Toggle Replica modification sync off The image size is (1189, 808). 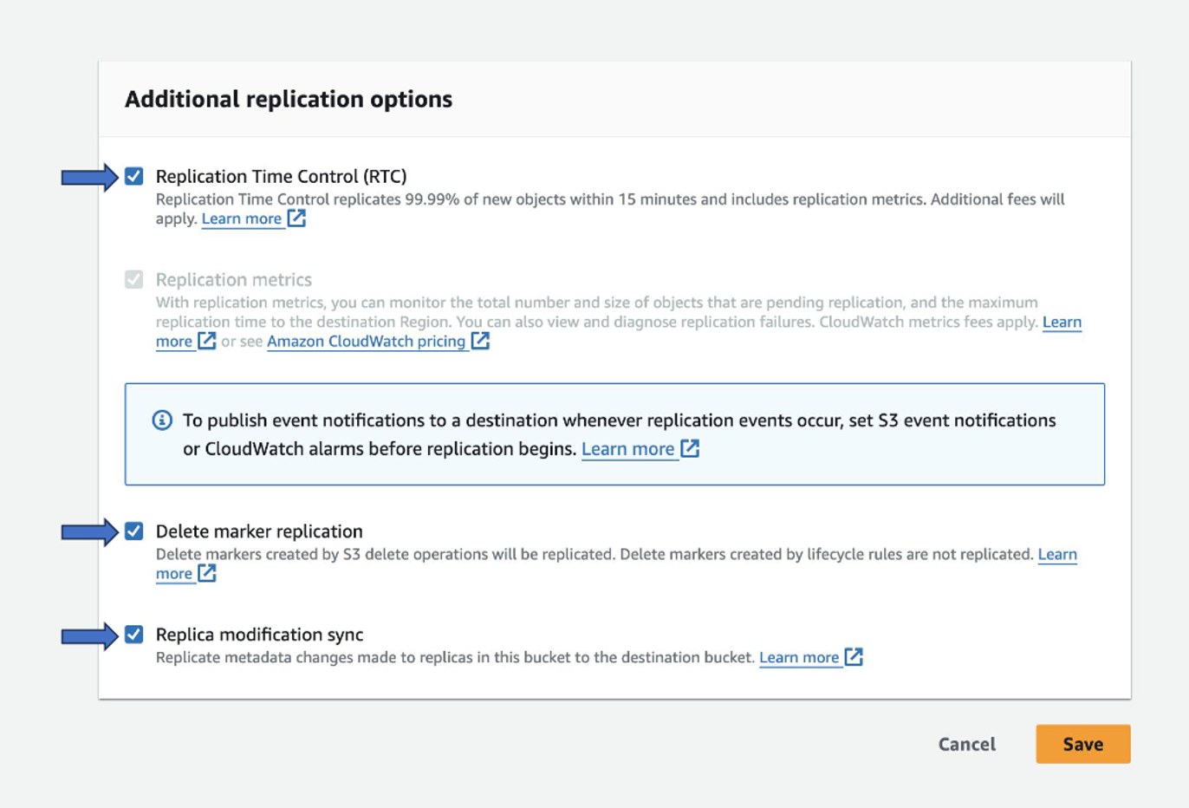[x=134, y=635]
